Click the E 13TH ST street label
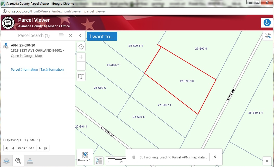The width and height of the screenshot is (274, 167). point(107,132)
